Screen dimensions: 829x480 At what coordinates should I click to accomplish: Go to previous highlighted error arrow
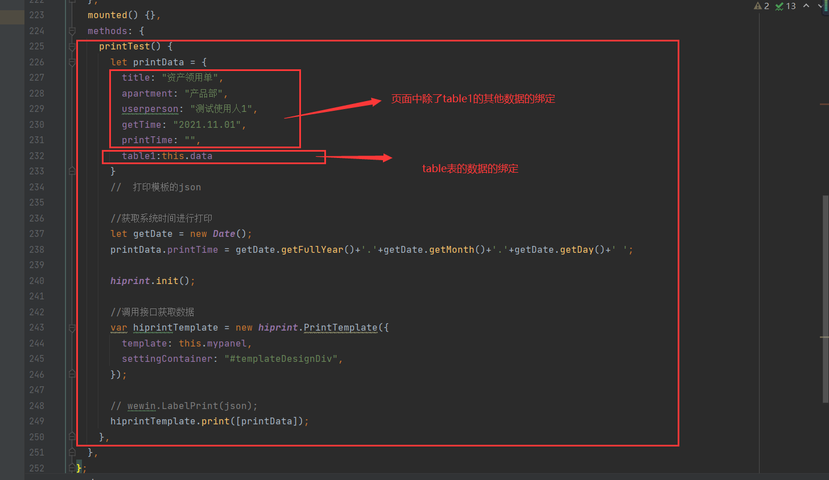(x=806, y=6)
